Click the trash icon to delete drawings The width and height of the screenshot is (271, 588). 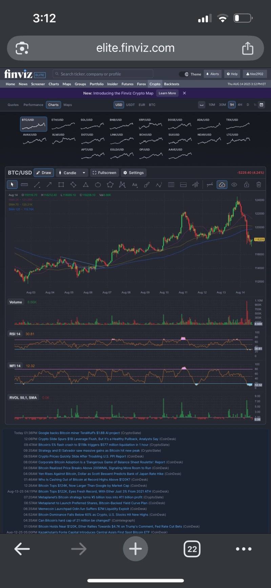[259, 185]
